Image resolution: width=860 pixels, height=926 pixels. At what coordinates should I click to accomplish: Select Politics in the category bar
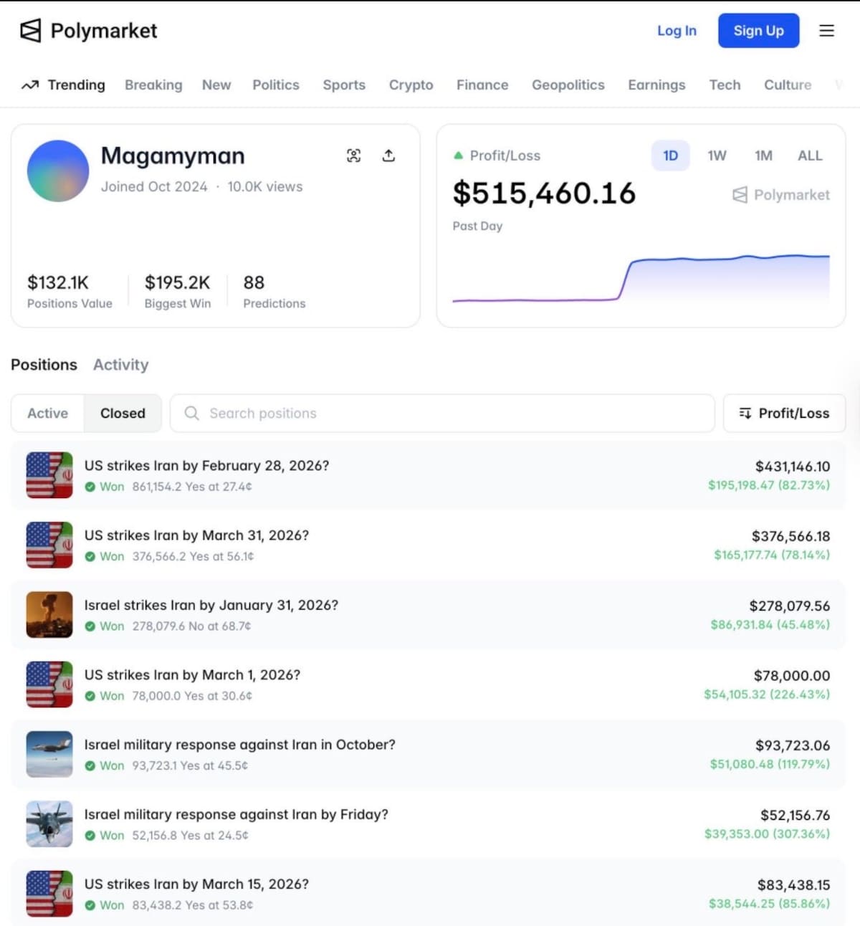(275, 85)
